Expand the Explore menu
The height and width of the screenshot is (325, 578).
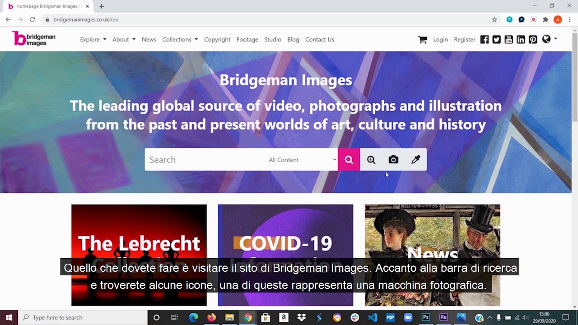pyautogui.click(x=93, y=39)
